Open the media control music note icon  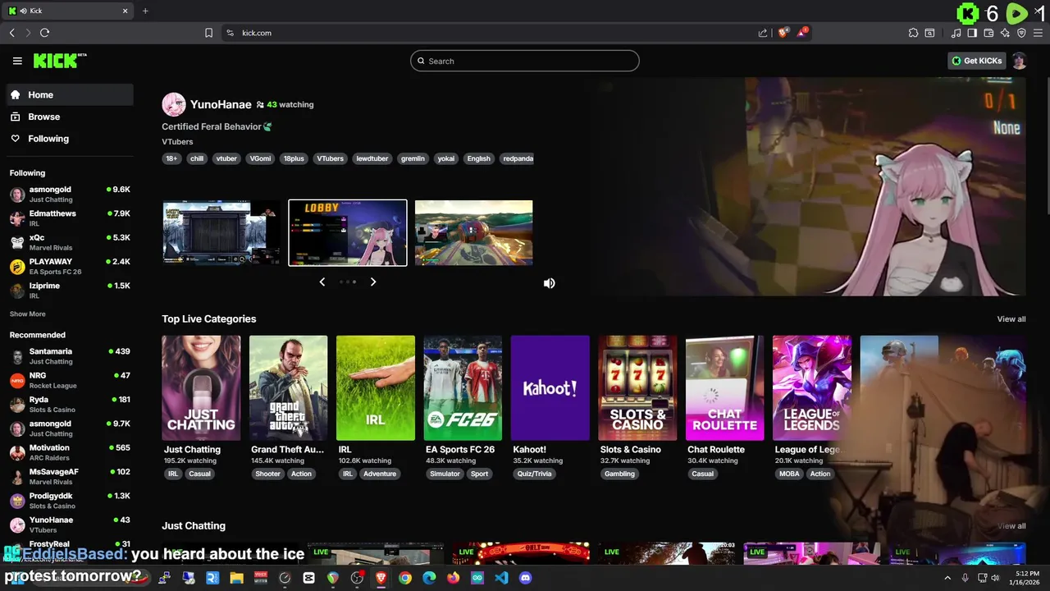(x=956, y=33)
